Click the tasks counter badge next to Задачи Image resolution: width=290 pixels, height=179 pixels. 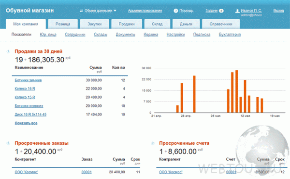tap(221, 11)
